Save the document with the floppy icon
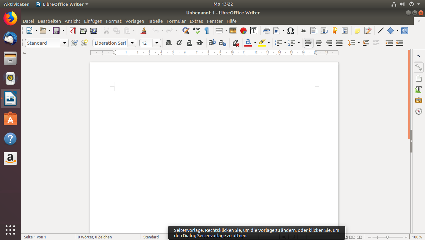The height and width of the screenshot is (240, 425). pyautogui.click(x=56, y=31)
